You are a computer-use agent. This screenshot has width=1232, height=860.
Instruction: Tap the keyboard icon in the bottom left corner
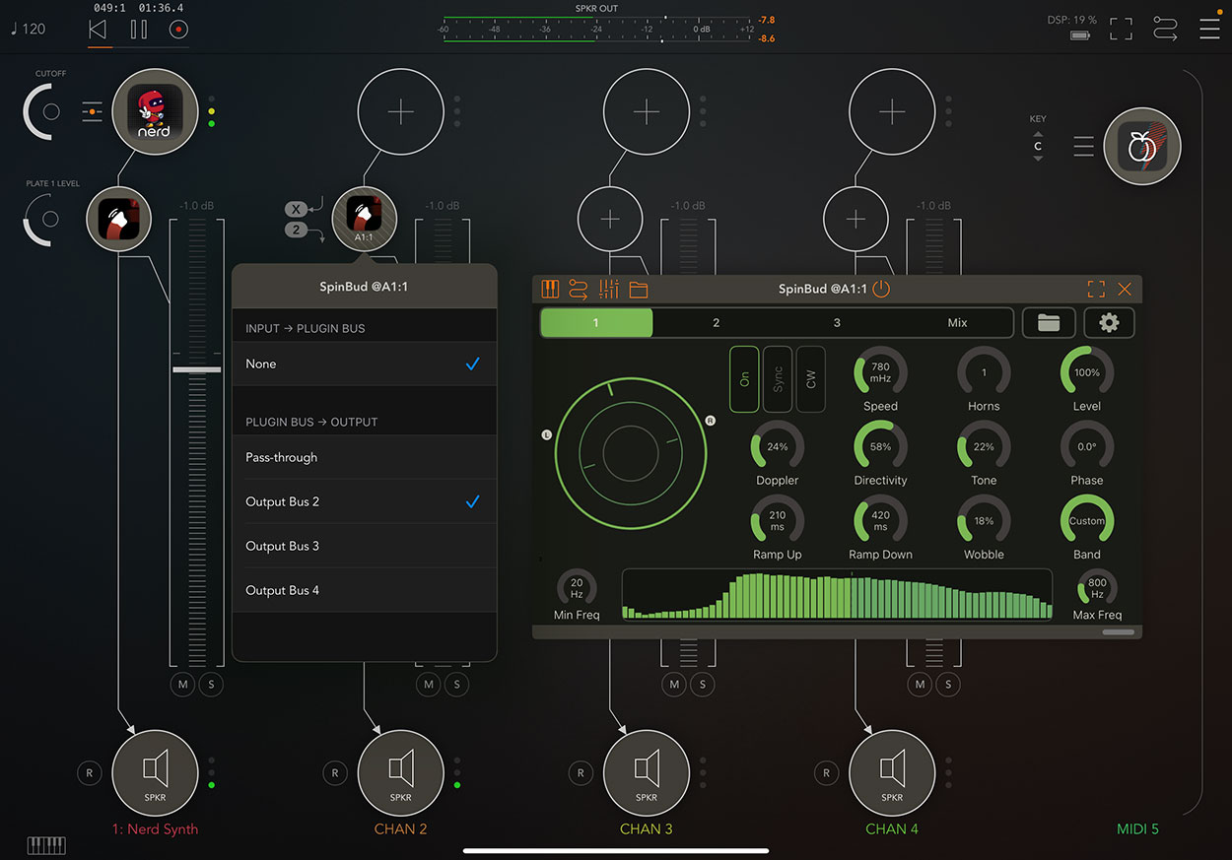pos(45,845)
